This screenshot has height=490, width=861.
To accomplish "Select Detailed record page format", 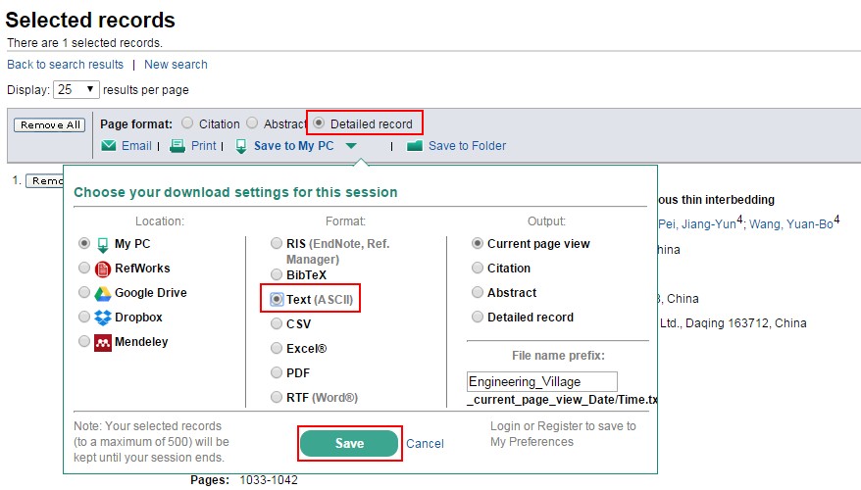I will pos(319,123).
